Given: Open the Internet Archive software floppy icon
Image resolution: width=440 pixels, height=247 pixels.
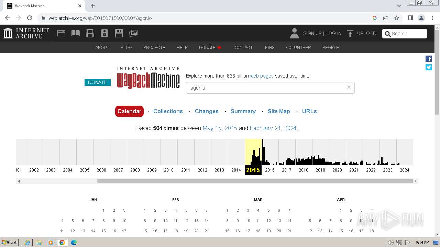Looking at the screenshot, I should [119, 33].
